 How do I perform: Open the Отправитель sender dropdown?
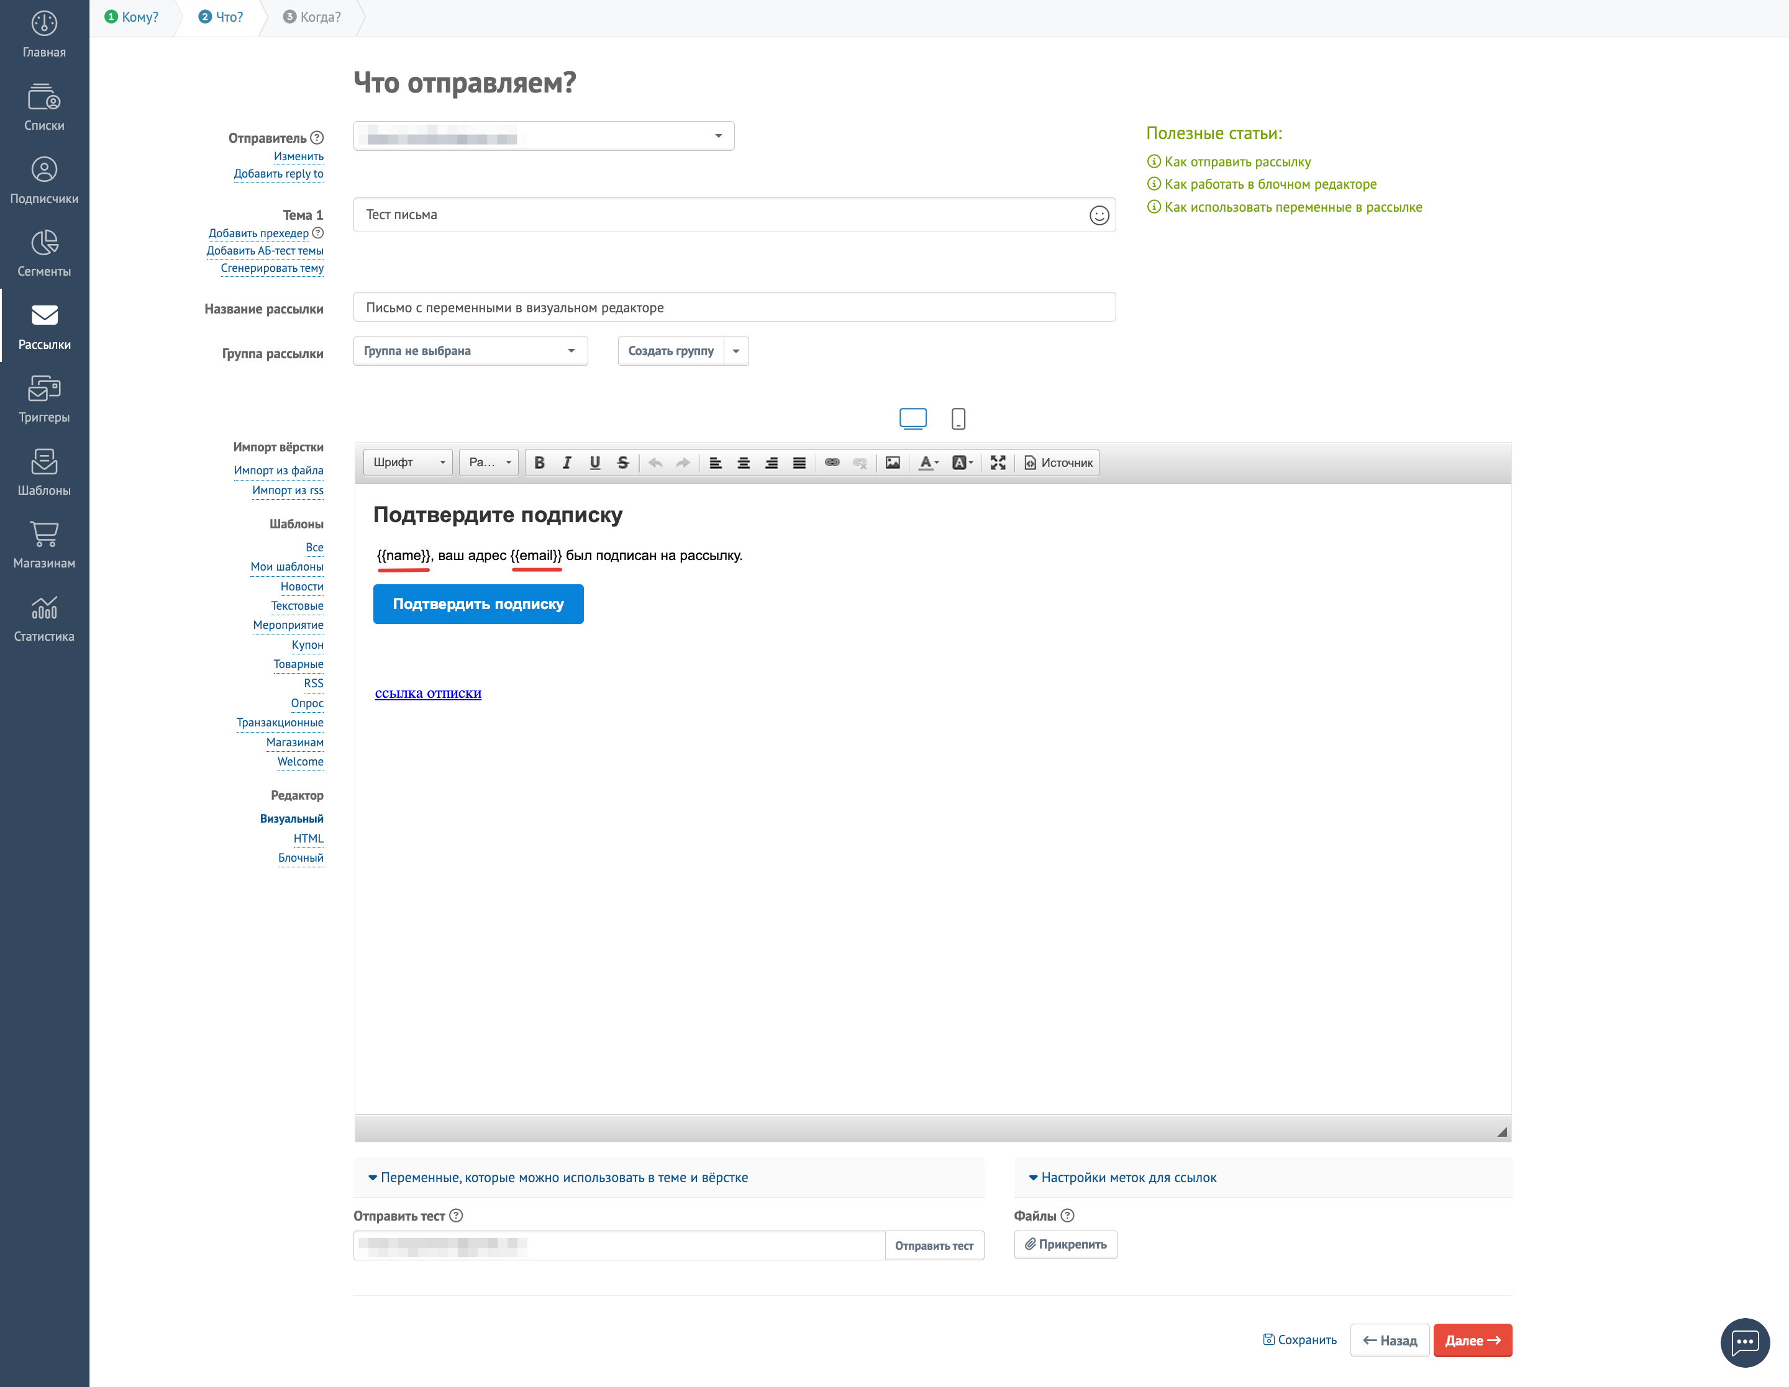point(544,136)
